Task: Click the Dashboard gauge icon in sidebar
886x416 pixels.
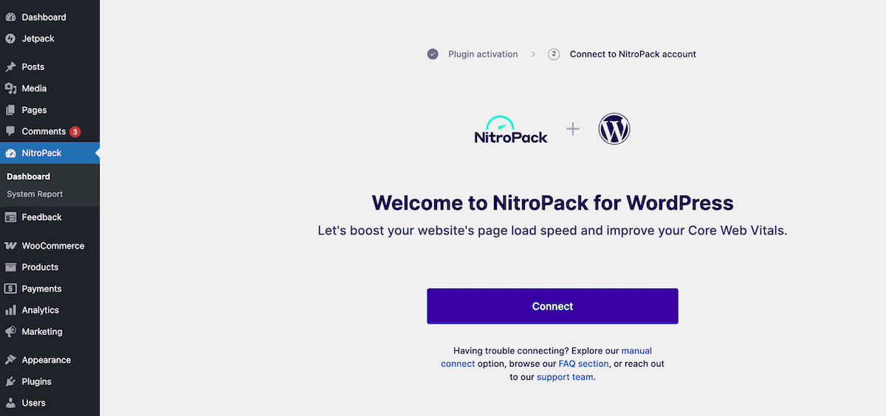Action: [10, 17]
